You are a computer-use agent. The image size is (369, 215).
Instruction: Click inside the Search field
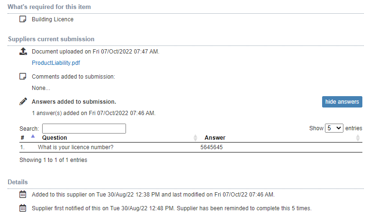84,128
